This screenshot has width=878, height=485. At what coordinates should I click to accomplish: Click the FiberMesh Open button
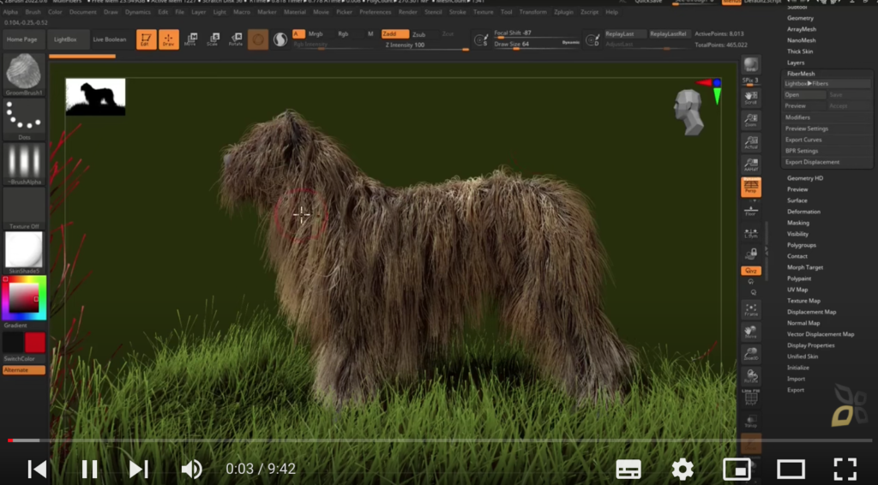pyautogui.click(x=804, y=95)
